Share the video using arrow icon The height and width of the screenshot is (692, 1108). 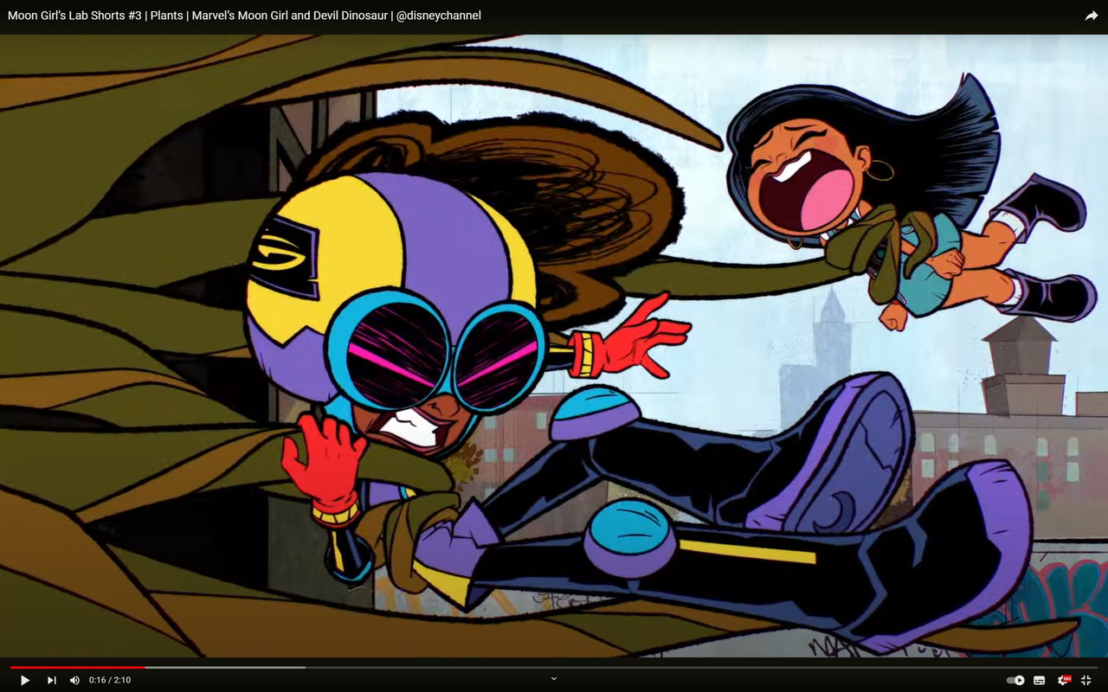1092,16
